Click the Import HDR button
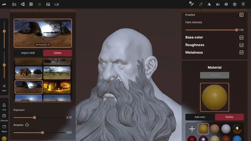251x141 pixels. click(x=28, y=53)
